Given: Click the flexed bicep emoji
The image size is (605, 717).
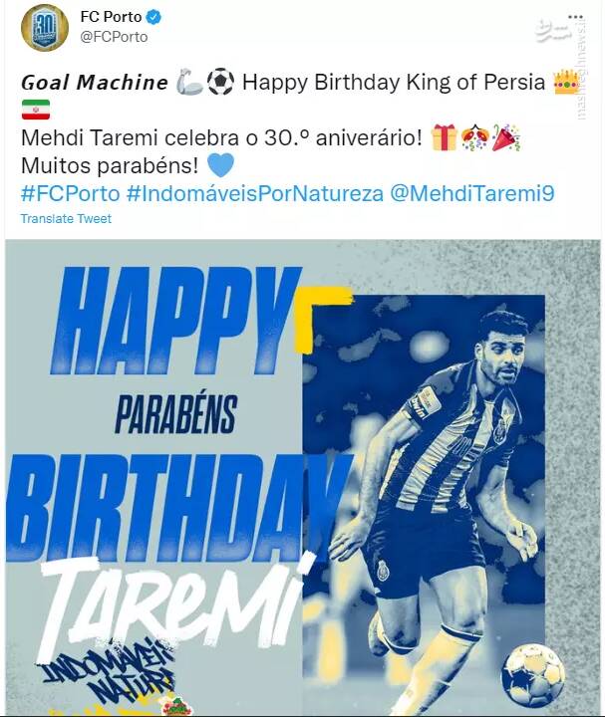Looking at the screenshot, I should coord(189,82).
